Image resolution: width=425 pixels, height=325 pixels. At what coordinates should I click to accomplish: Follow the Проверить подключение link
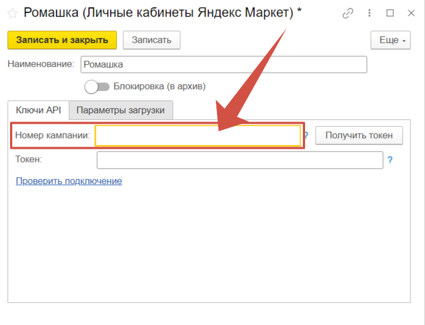pyautogui.click(x=69, y=181)
